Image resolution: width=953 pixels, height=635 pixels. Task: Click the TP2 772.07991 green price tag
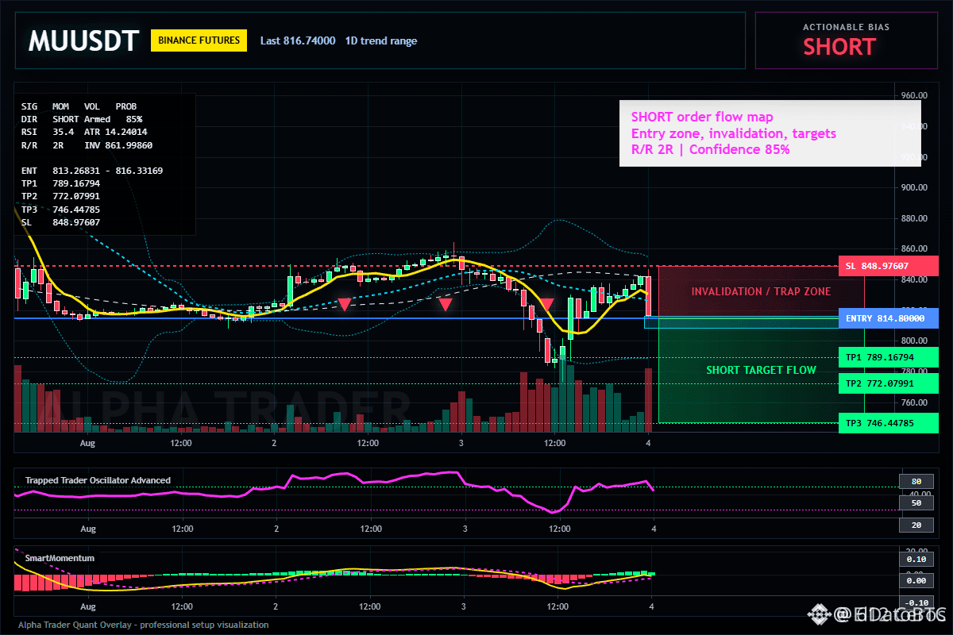[888, 383]
